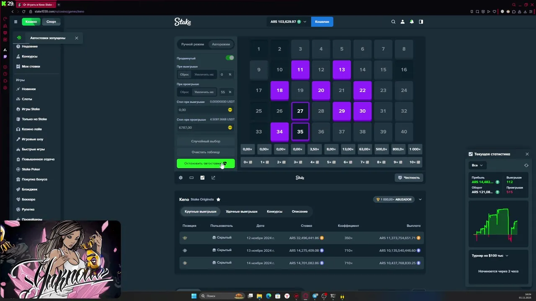
Task: Close the current statistics panel
Action: 527,154
